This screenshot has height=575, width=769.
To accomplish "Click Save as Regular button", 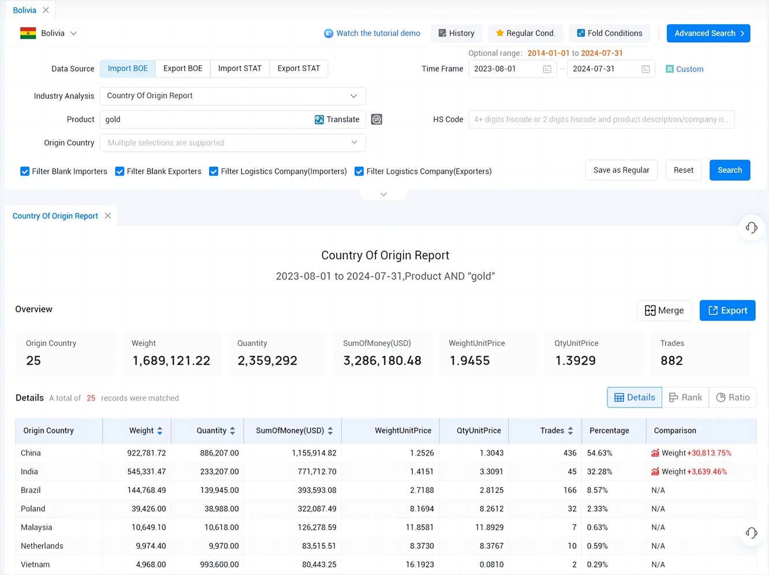I will point(621,170).
